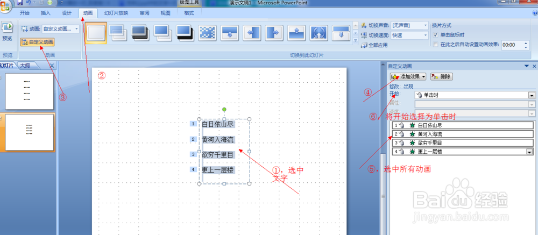Click the 删除 remove animation button

coord(442,76)
